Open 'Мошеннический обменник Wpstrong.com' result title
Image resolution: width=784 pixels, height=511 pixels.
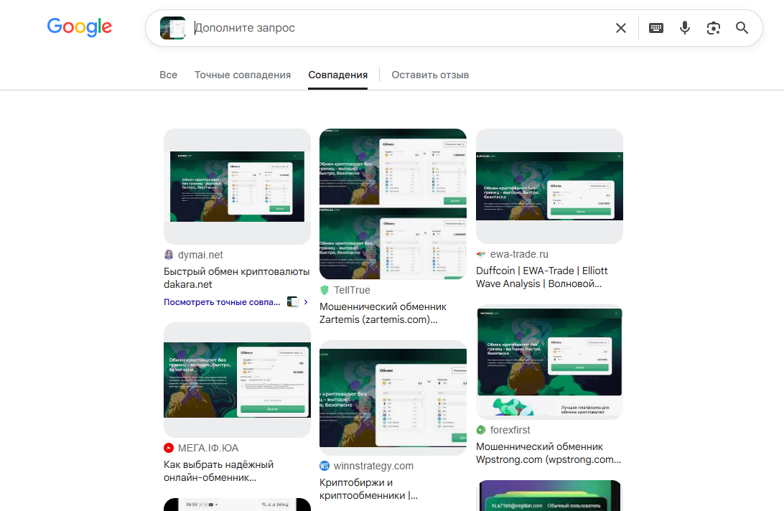pyautogui.click(x=549, y=453)
